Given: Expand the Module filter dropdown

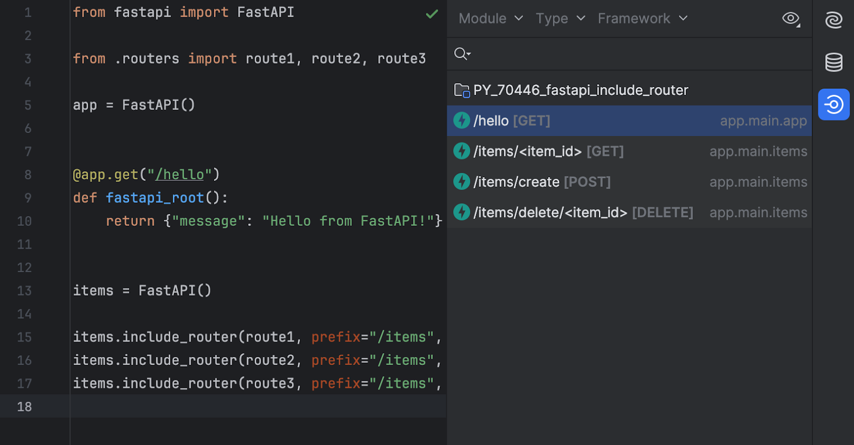Looking at the screenshot, I should coord(491,19).
